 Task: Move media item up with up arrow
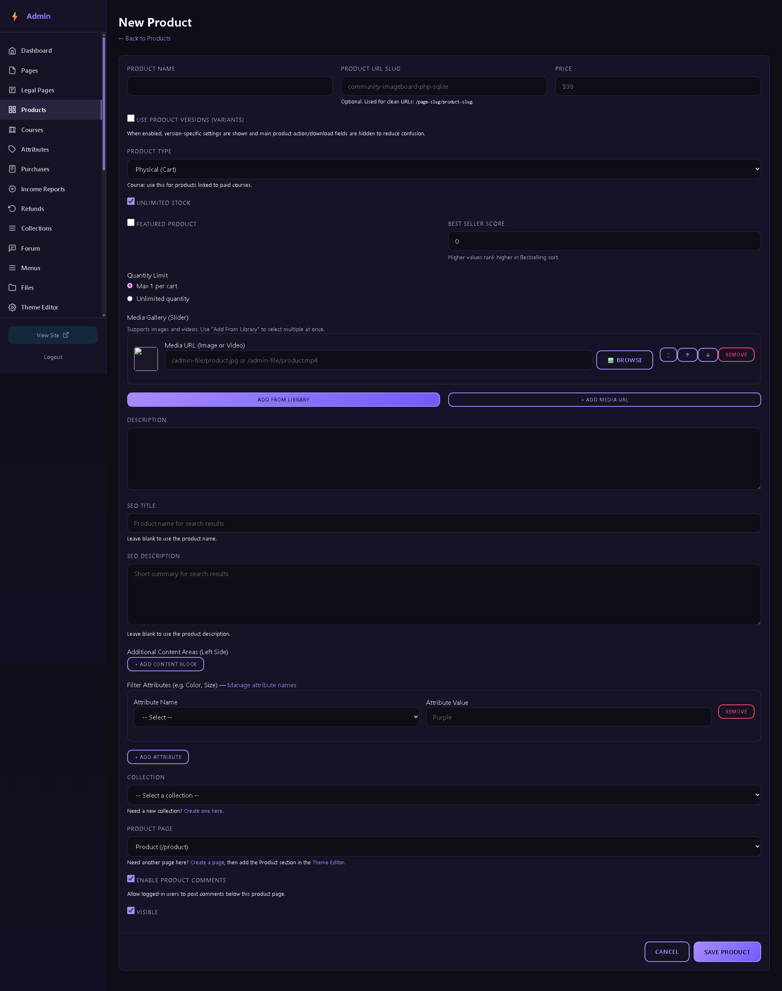click(687, 354)
